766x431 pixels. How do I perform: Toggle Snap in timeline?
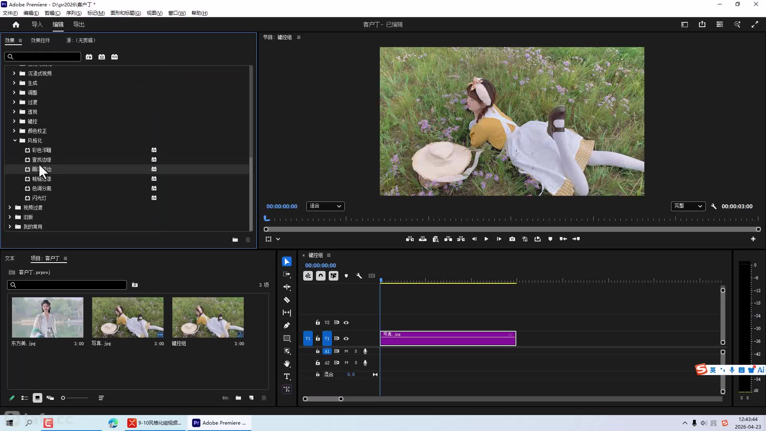click(321, 276)
